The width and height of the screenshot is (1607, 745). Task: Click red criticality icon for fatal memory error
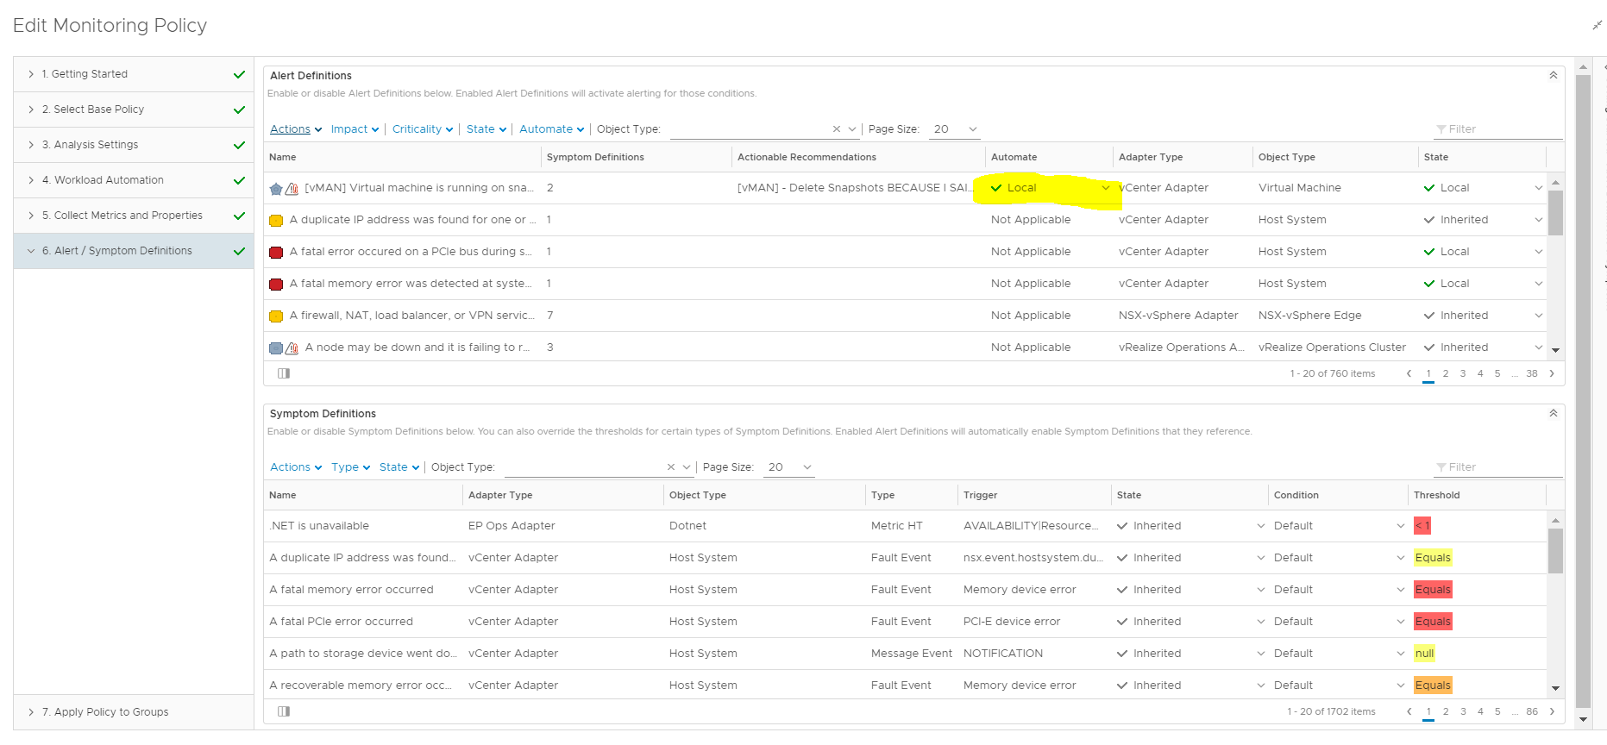(276, 284)
